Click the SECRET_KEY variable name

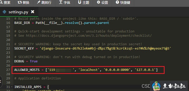pos(24,48)
